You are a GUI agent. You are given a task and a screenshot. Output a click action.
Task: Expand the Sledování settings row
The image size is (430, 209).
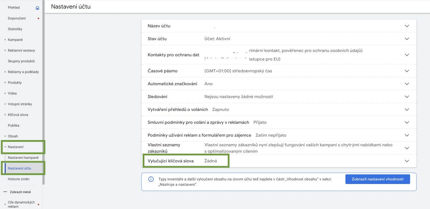click(x=407, y=96)
